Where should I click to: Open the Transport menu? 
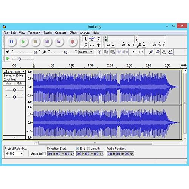pos(34,33)
